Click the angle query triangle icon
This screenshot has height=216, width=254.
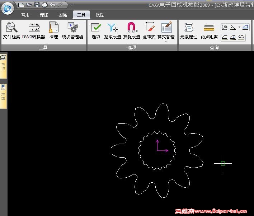[233, 27]
